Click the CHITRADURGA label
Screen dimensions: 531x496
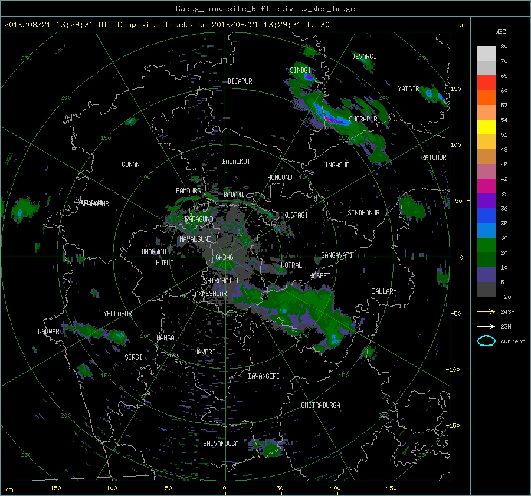click(x=320, y=405)
